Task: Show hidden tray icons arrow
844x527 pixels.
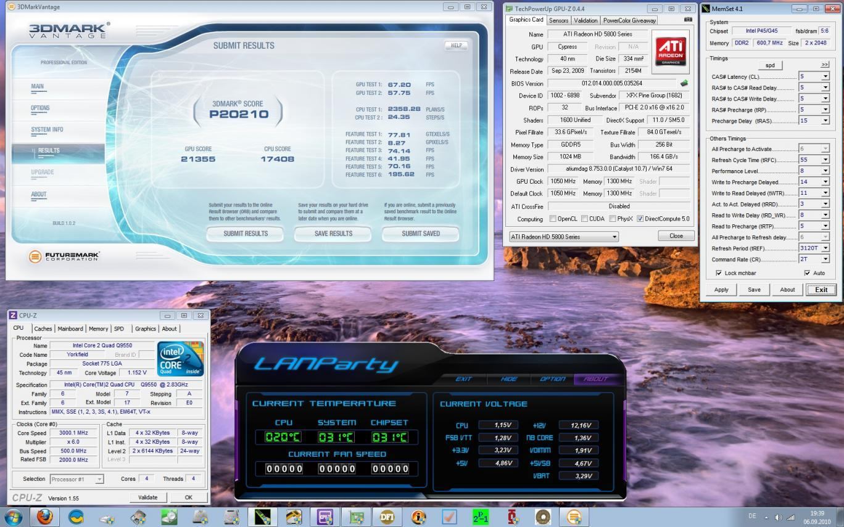Action: (767, 517)
